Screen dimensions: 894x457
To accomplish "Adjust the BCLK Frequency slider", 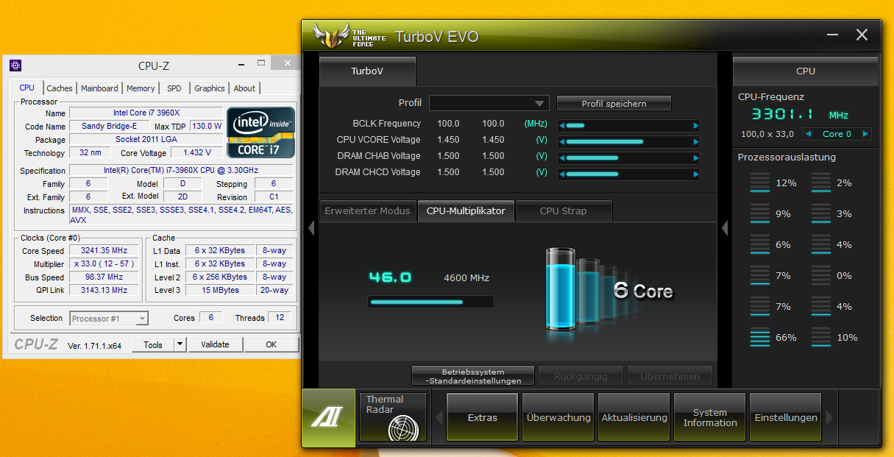I will (x=629, y=126).
